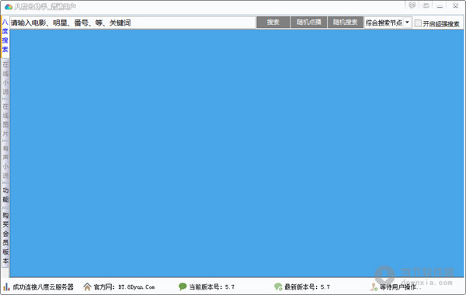Click the cloud app logo in title bar
The height and width of the screenshot is (295, 466).
(x=9, y=6)
